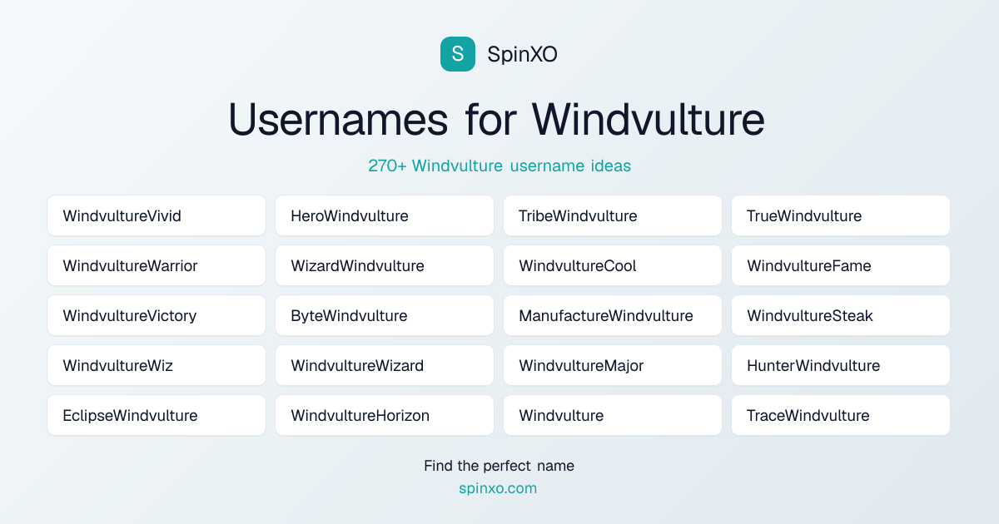Pick the TrueWindvulture username card
The width and height of the screenshot is (999, 524).
(841, 215)
